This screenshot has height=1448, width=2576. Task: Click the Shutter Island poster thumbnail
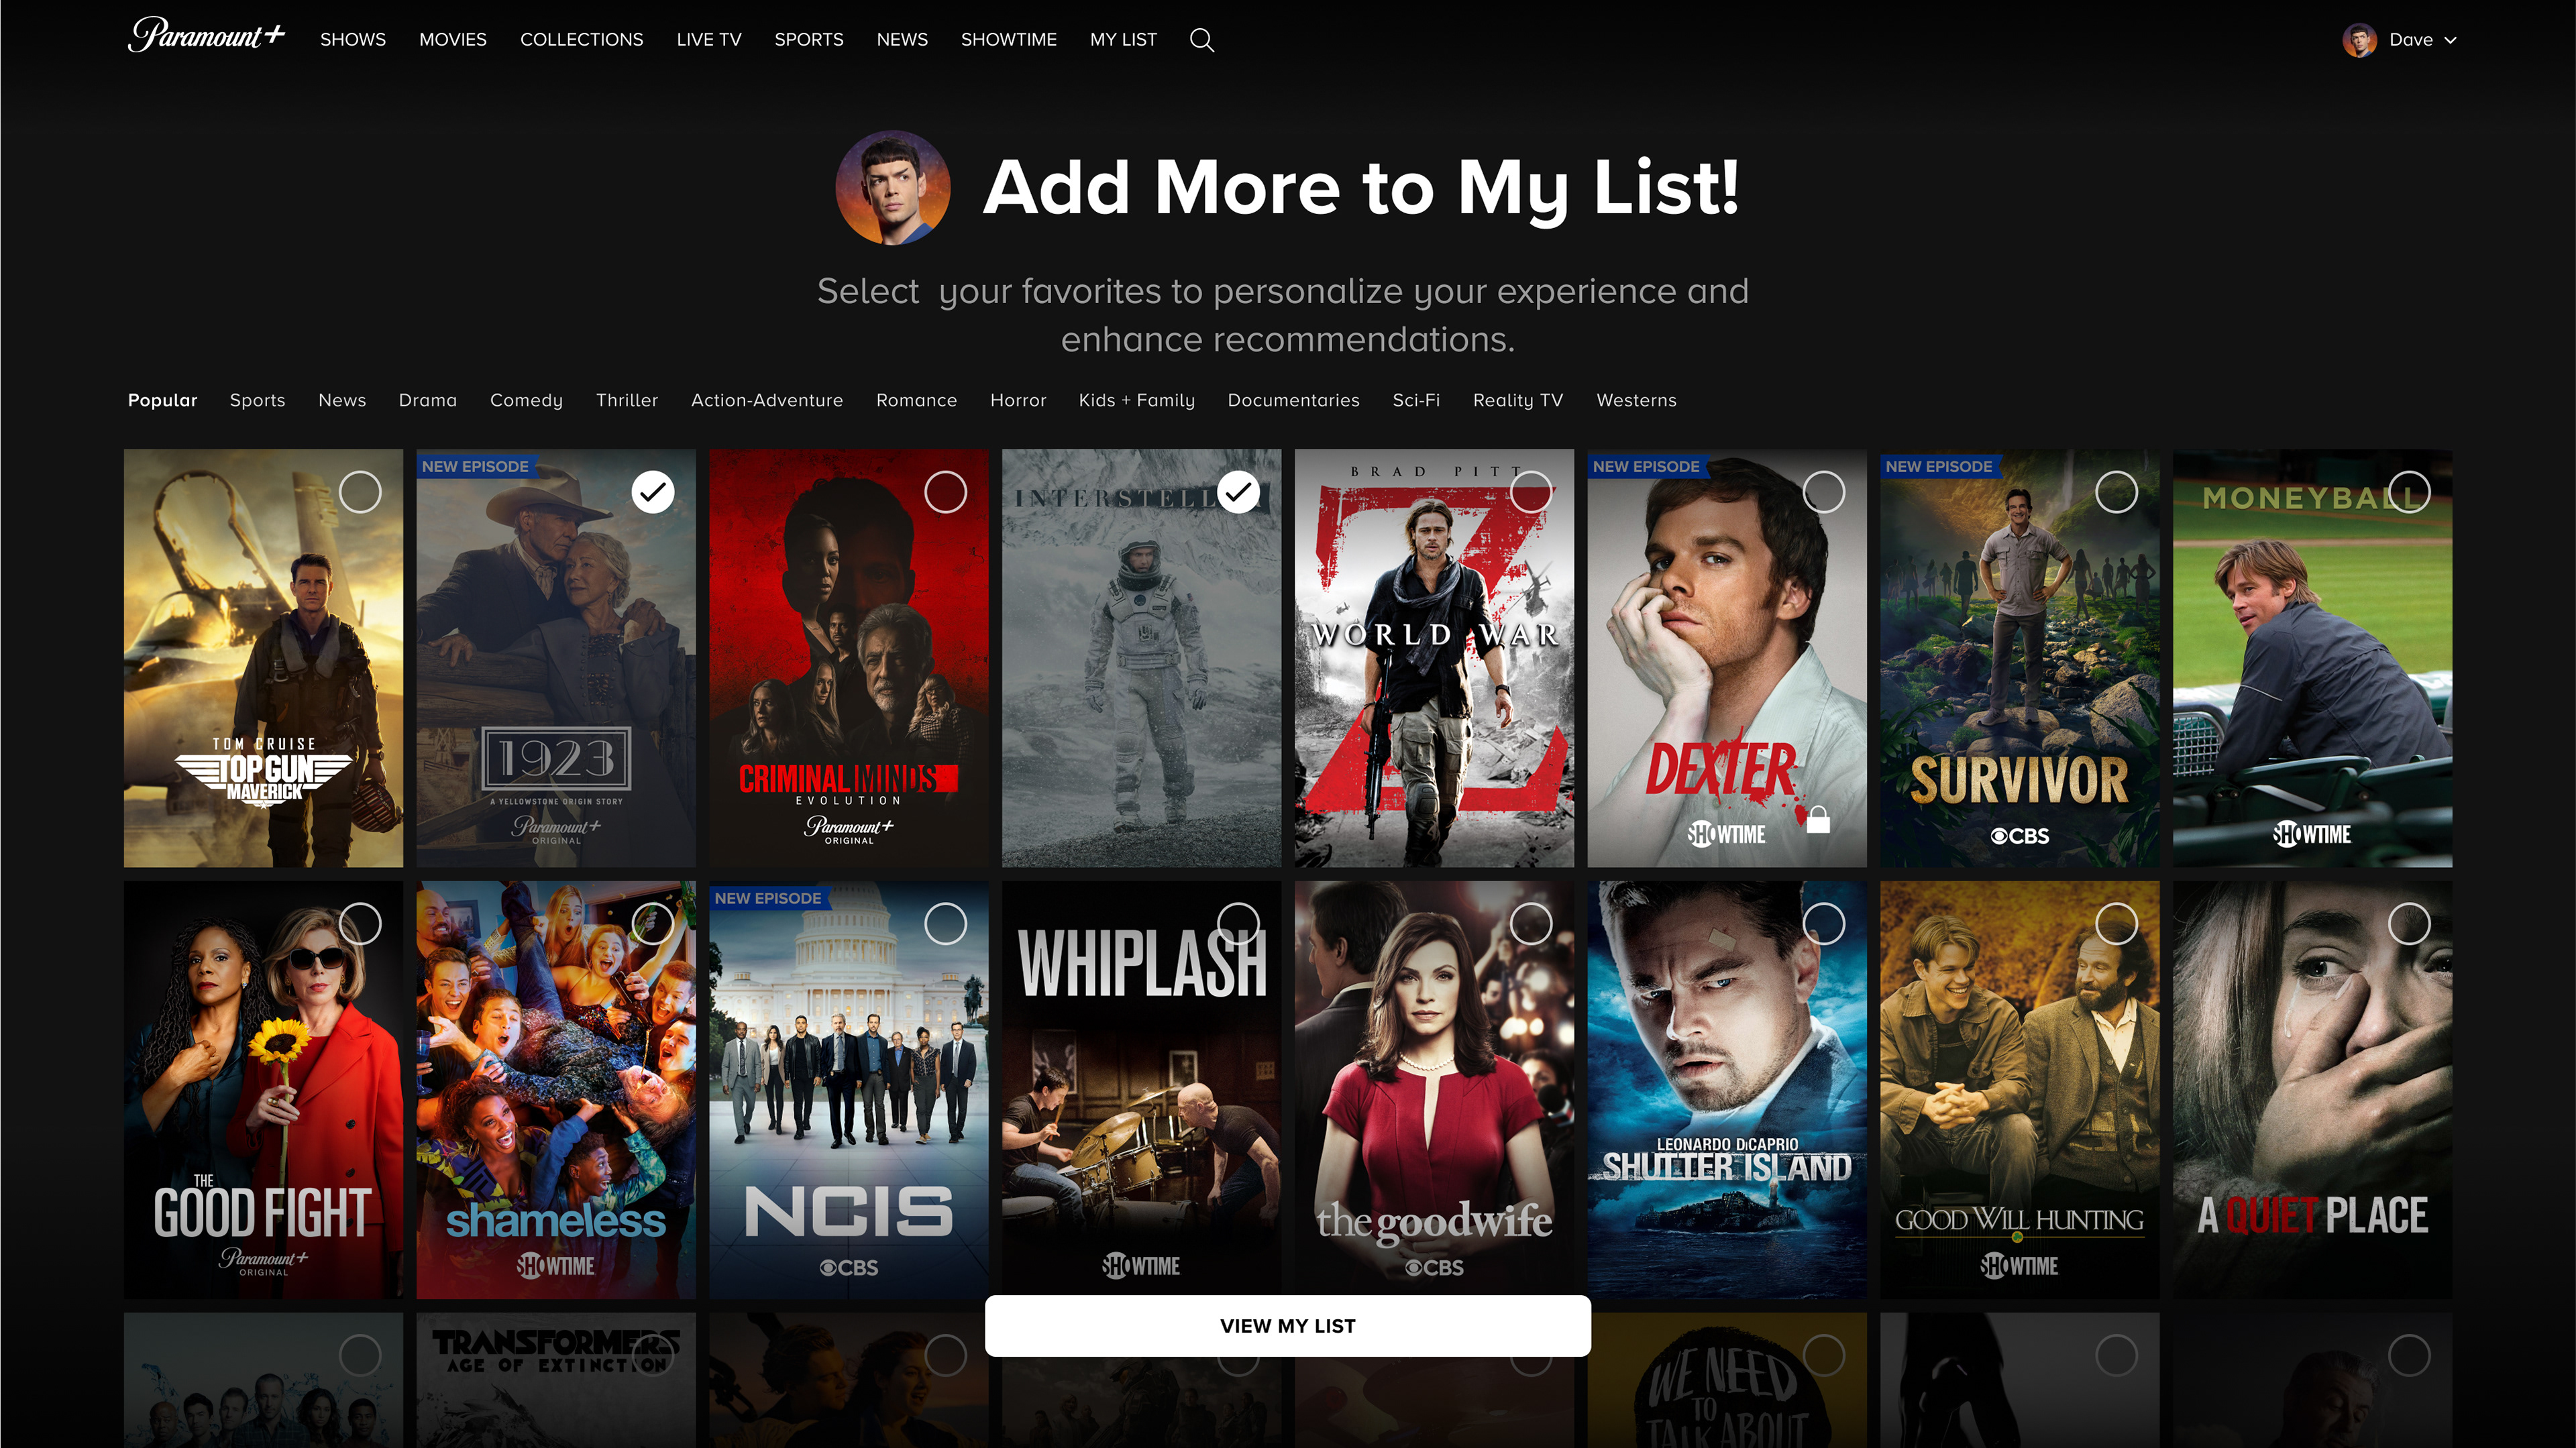coord(1726,1090)
